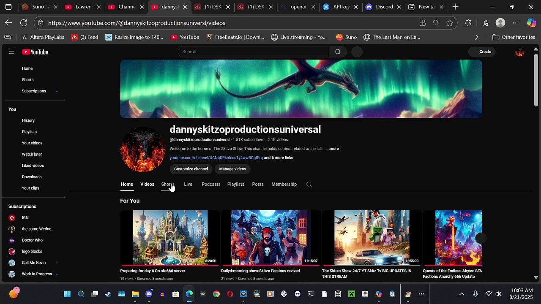This screenshot has height=304, width=541.
Task: Open Minecraft creeper icon in taskbar
Action: (x=352, y=294)
